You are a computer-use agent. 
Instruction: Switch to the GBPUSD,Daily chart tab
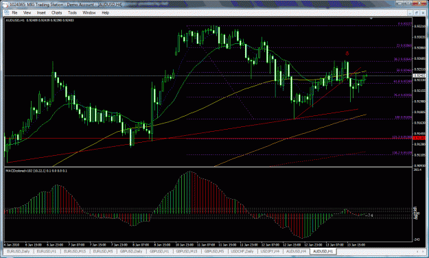tap(131, 251)
